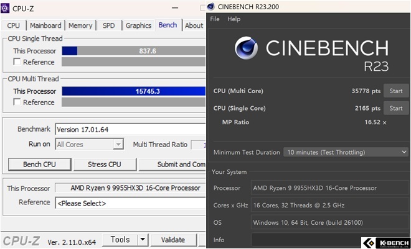
Task: Click the Submit and Compare button
Action: point(172,165)
